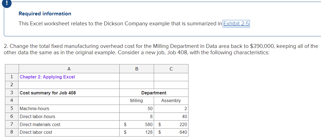This screenshot has width=321, height=139.
Task: Click the 'Required information' heading
Action: pyautogui.click(x=45, y=14)
